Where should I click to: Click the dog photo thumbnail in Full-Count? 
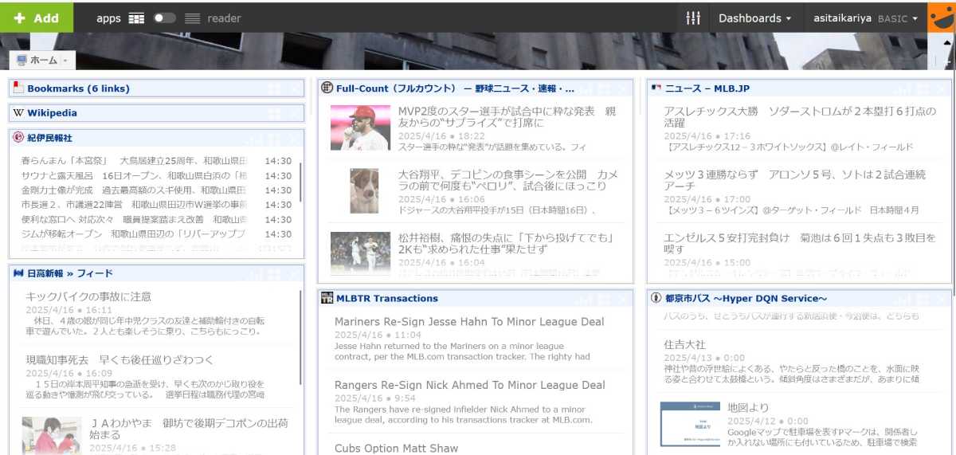click(x=364, y=190)
